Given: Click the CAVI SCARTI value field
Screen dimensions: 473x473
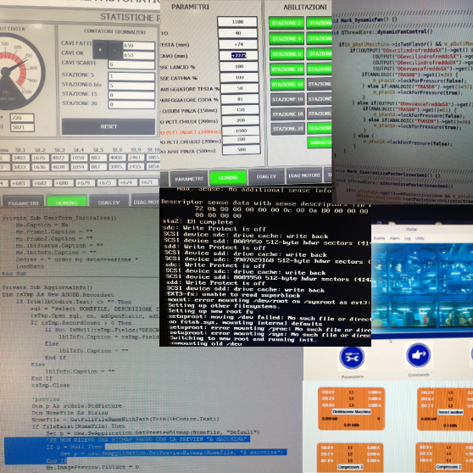Looking at the screenshot, I should [131, 64].
